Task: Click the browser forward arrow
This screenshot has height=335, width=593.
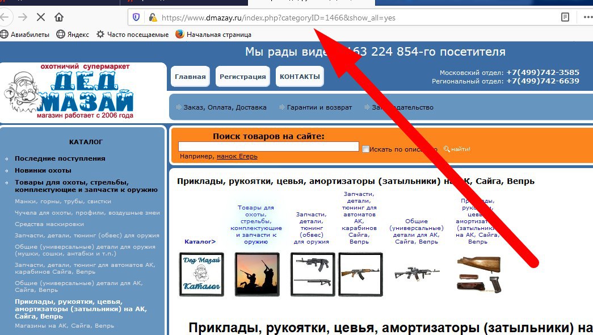Action: (23, 17)
